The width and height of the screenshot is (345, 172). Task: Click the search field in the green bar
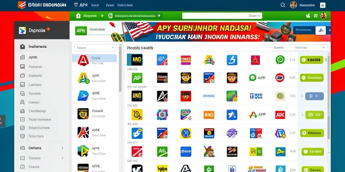pyautogui.click(x=222, y=16)
